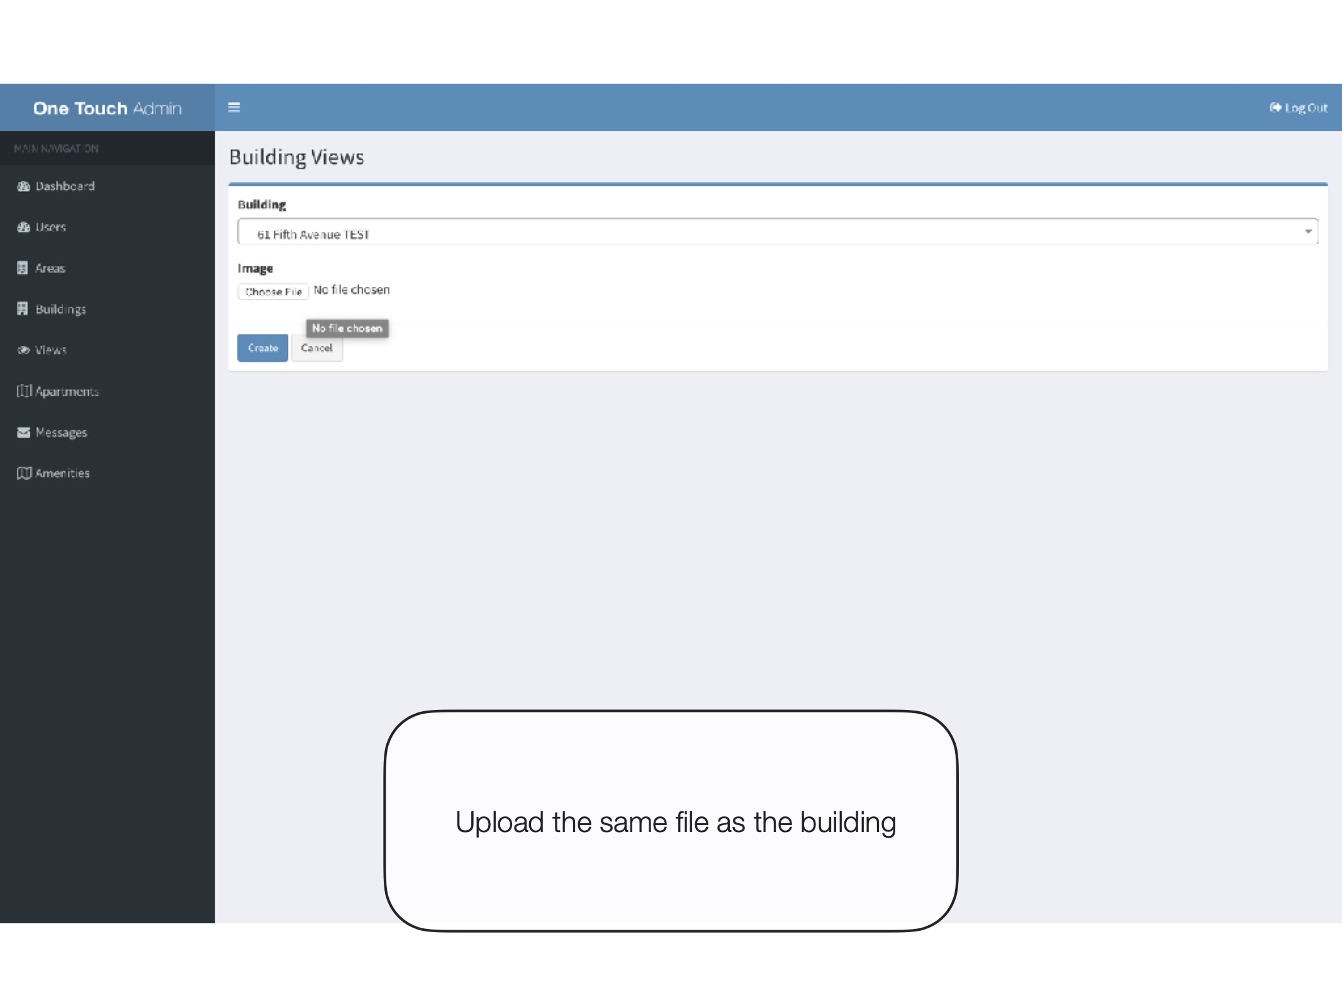Click the Users icon in sidebar
This screenshot has height=1007, width=1342.
23,227
